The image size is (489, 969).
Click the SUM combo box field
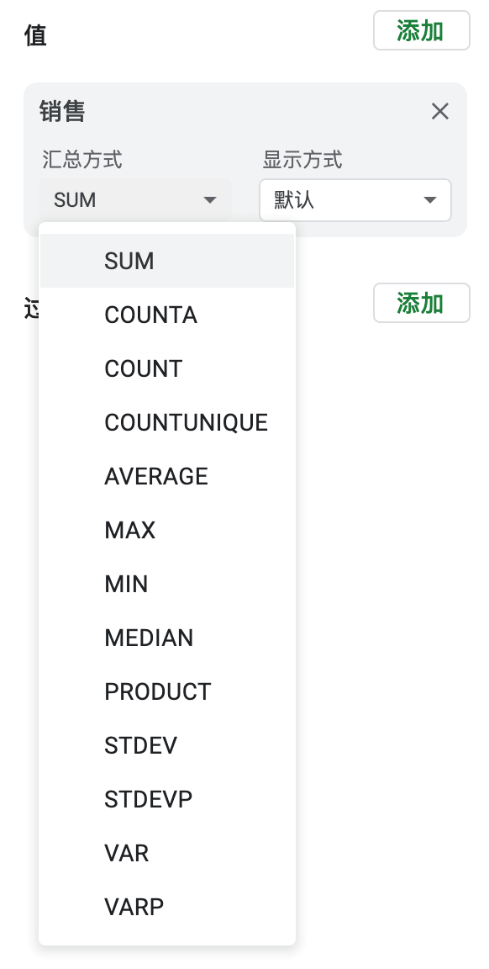click(x=135, y=200)
